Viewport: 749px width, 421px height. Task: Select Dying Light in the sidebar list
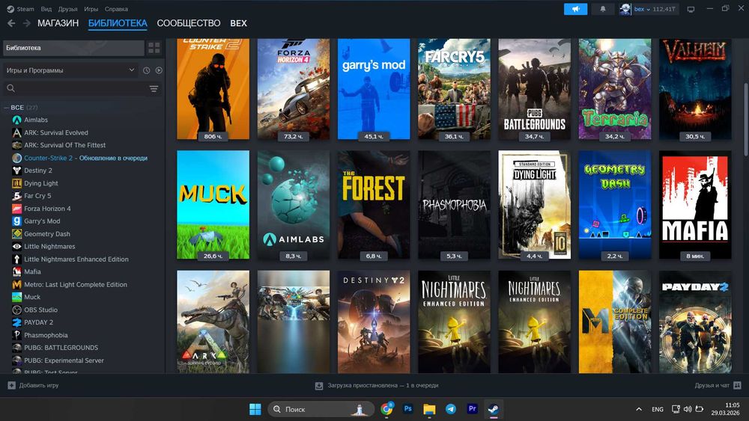(x=41, y=183)
